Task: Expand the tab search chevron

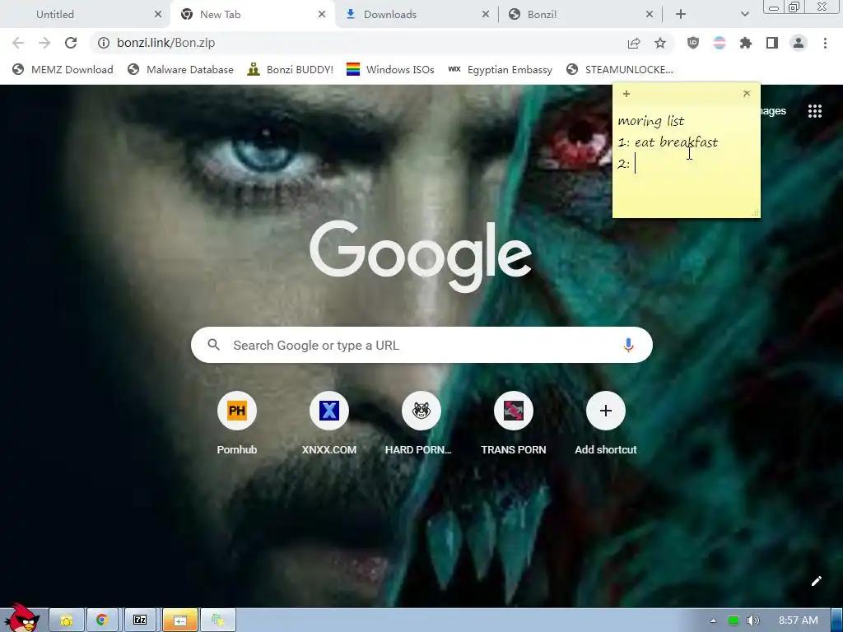Action: [744, 15]
